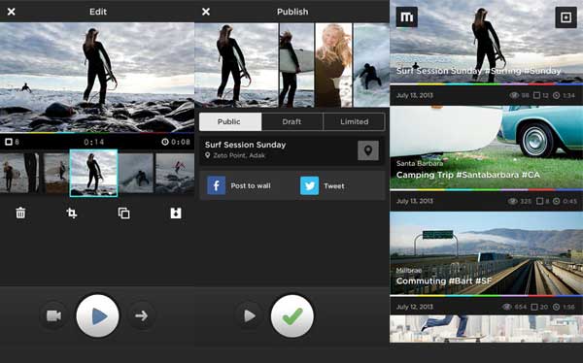Select the first clip in Edit timeline
This screenshot has width=583, height=363.
click(x=19, y=173)
